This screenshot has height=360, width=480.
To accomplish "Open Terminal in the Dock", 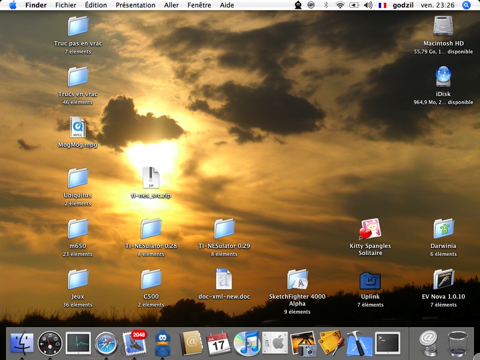I will [x=388, y=344].
